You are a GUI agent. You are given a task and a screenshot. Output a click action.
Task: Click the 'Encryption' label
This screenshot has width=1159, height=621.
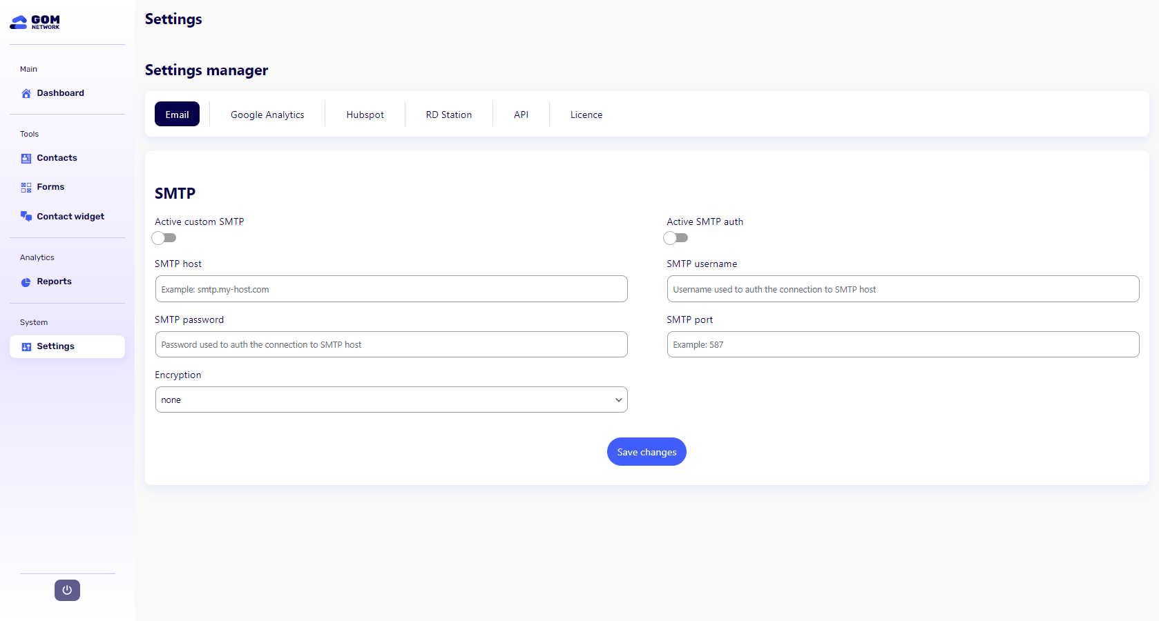(x=178, y=375)
